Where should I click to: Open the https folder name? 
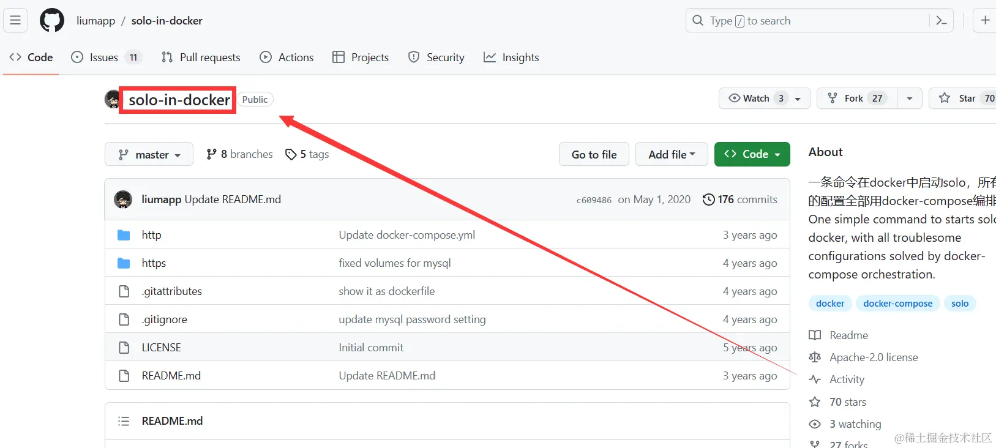click(154, 263)
